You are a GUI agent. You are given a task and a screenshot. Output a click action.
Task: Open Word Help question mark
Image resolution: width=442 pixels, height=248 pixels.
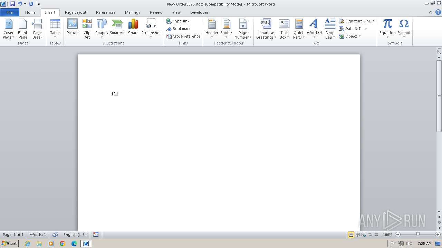click(x=438, y=12)
